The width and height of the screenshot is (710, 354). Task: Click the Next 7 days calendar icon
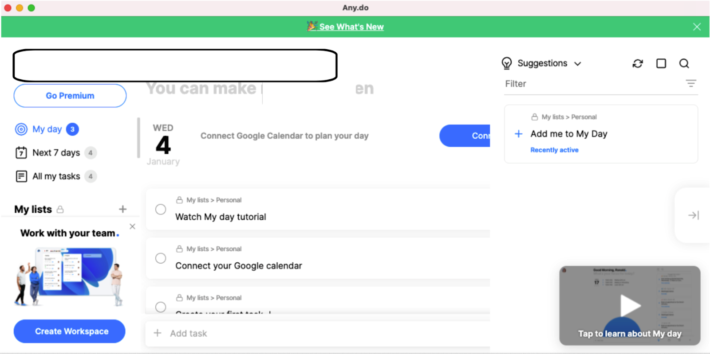(21, 153)
